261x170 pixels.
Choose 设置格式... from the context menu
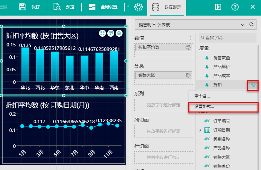pos(204,107)
